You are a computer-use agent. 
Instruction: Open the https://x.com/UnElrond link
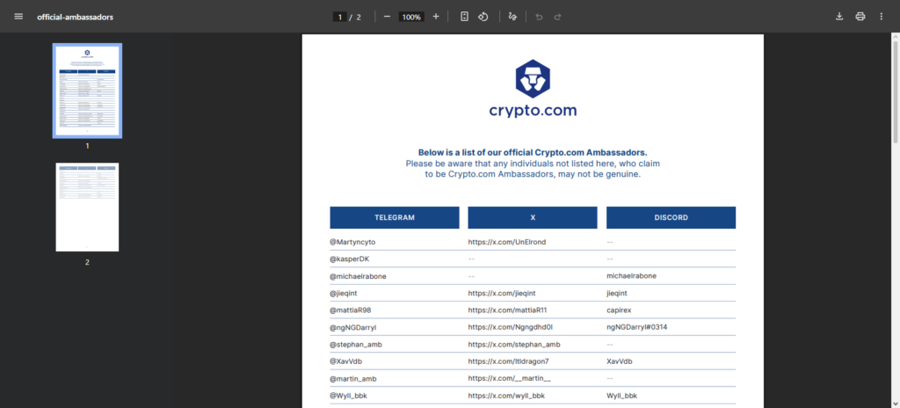507,242
